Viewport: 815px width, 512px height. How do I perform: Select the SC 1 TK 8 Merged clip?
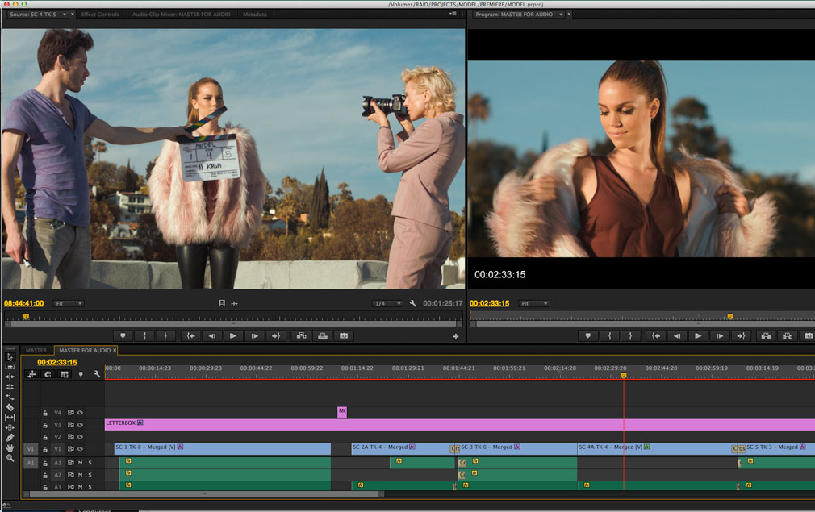(x=222, y=447)
